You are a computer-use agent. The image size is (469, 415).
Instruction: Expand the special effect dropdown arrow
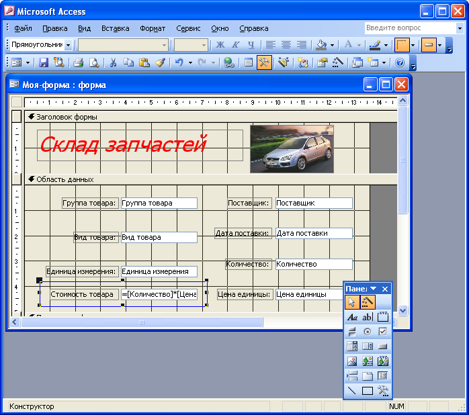439,45
